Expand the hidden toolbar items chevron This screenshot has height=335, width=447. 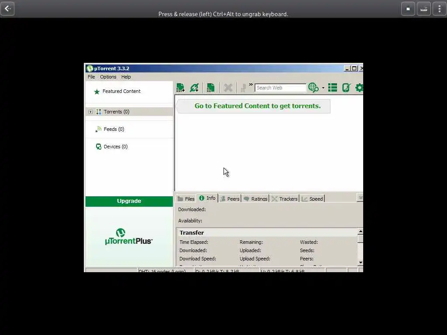pyautogui.click(x=251, y=84)
